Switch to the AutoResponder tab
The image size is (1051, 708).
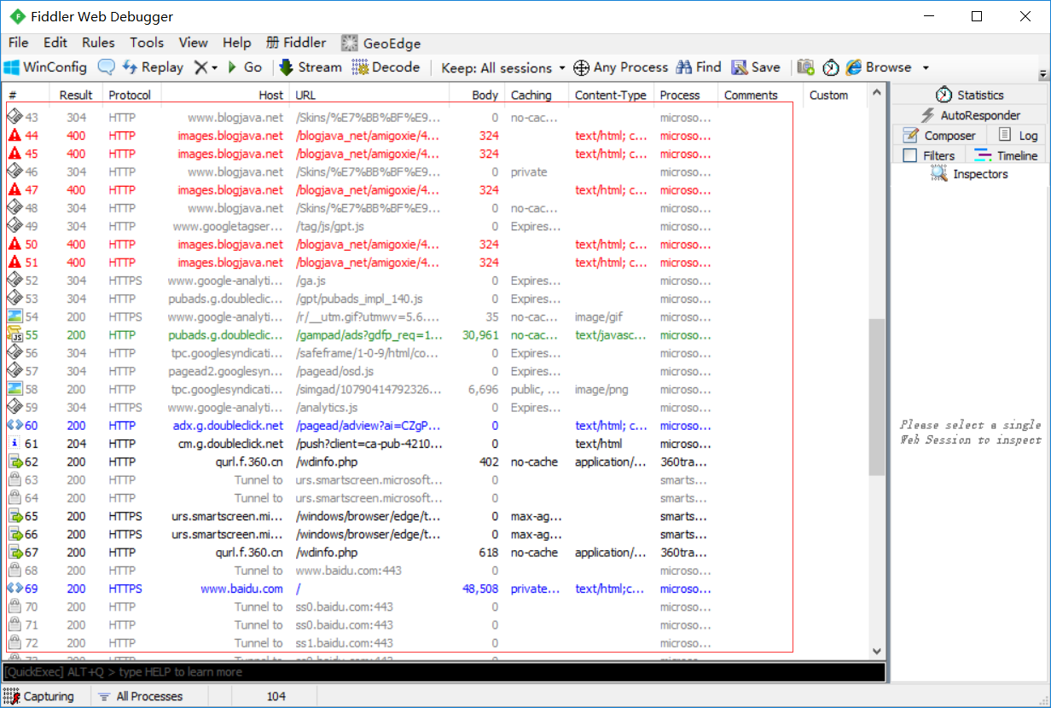click(x=970, y=115)
